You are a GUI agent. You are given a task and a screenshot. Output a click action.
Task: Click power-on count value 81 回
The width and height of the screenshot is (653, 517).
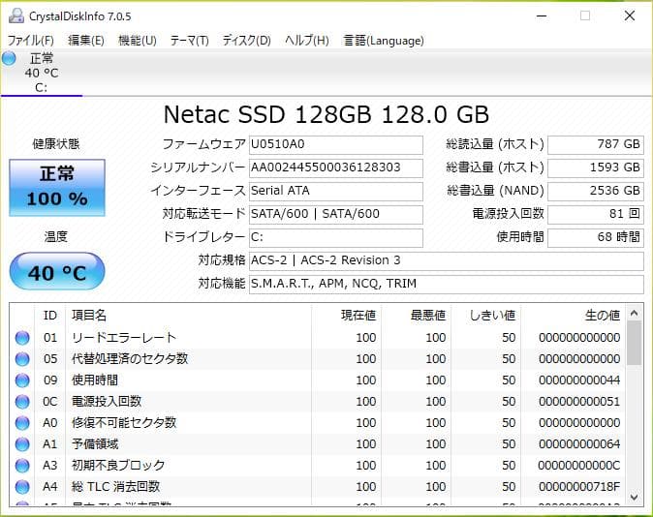596,214
